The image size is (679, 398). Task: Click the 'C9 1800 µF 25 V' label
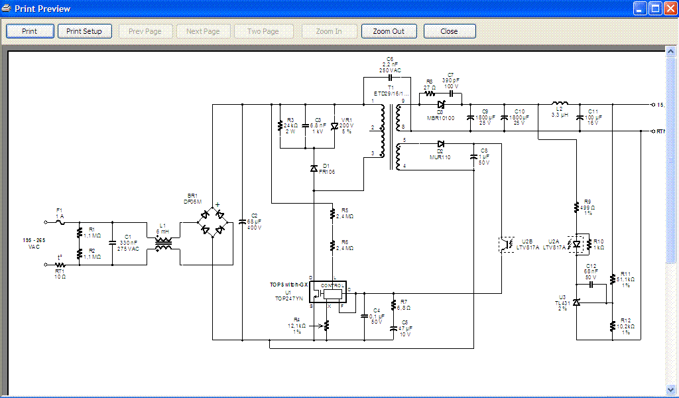coord(485,117)
